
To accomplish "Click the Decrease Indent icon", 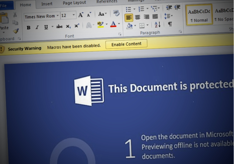I will coord(169,8).
